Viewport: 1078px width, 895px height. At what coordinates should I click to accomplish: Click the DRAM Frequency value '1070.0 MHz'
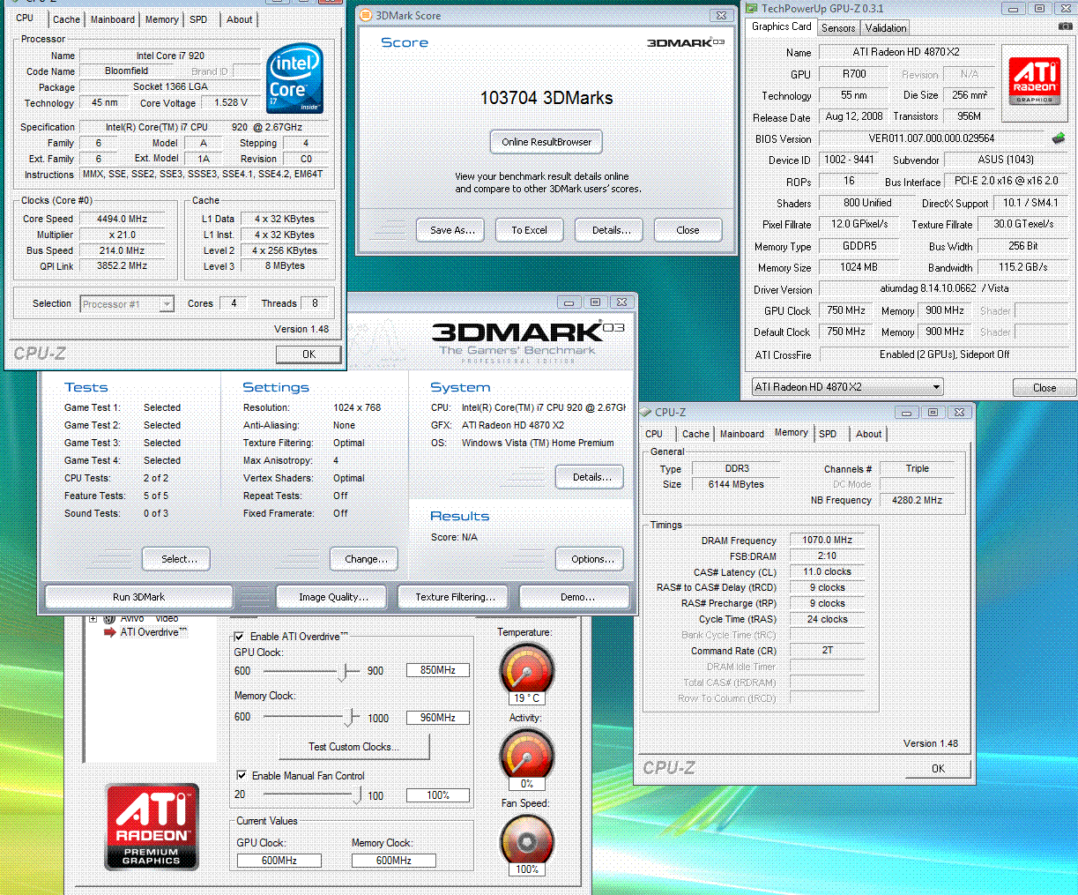click(827, 540)
